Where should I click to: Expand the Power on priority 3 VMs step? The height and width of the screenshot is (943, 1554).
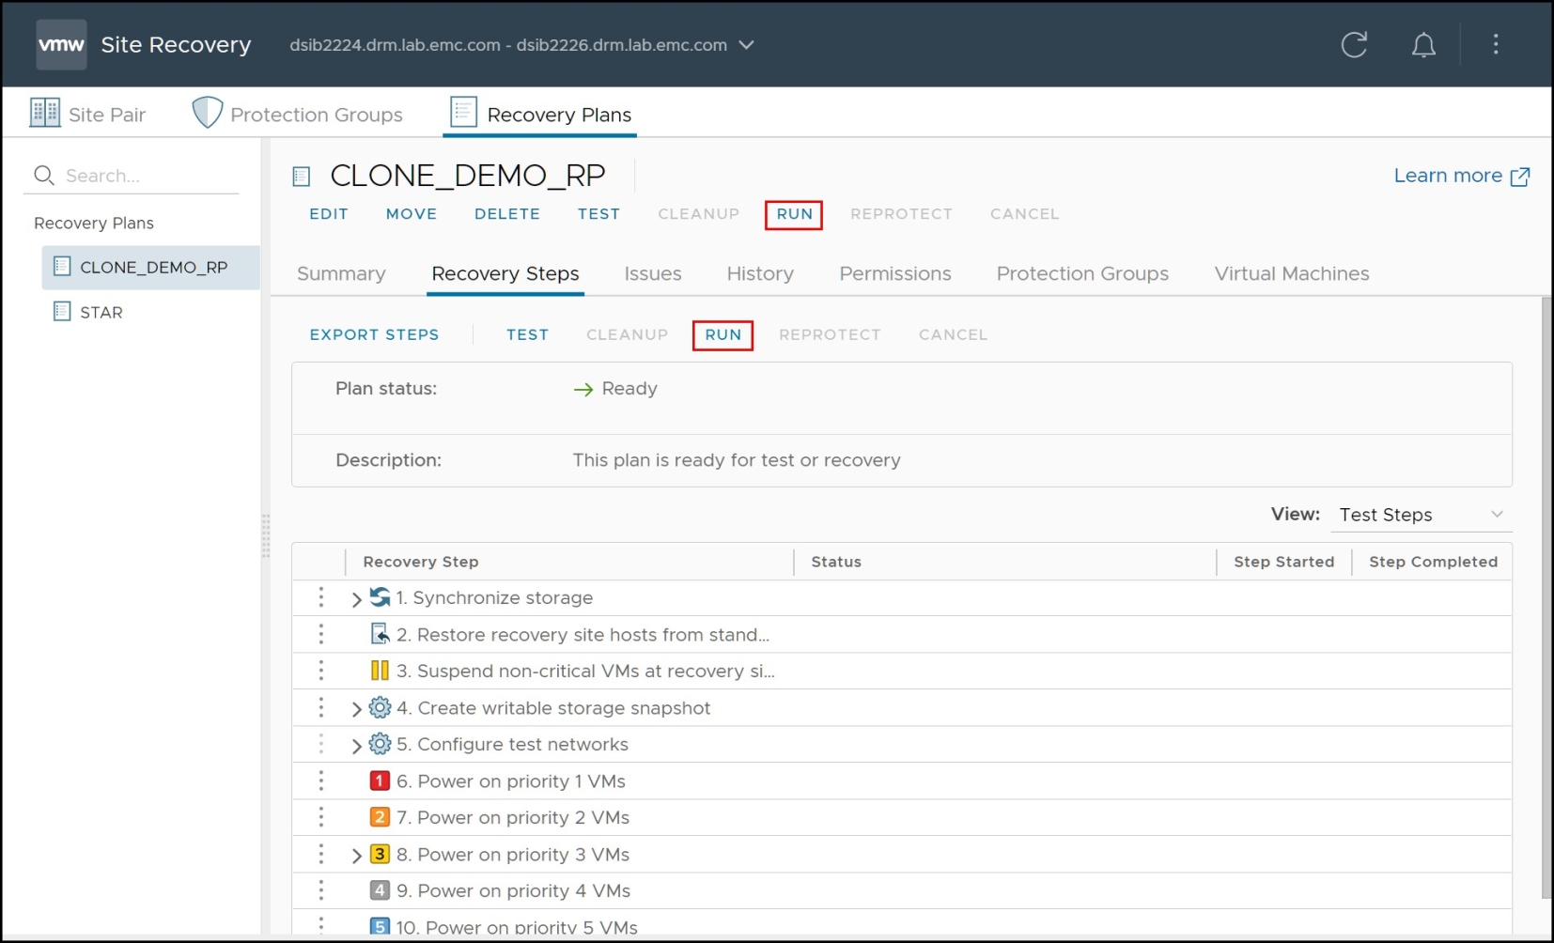coord(356,856)
